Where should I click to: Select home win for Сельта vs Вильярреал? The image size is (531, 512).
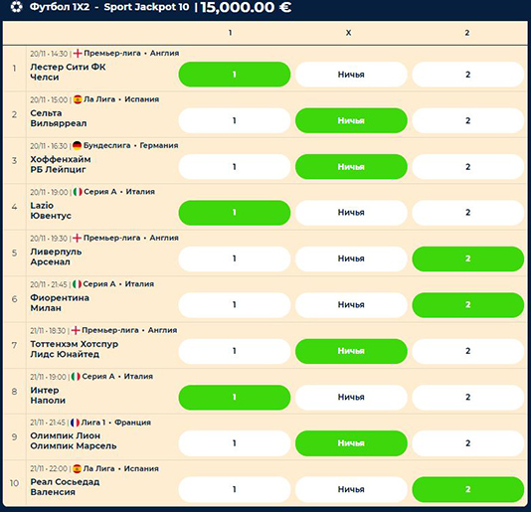[235, 120]
